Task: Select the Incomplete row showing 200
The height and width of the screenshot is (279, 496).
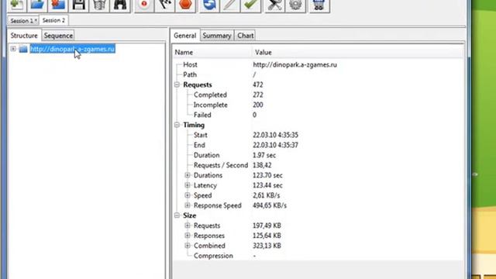Action: 318,105
